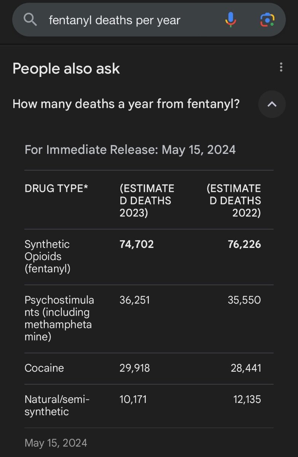This screenshot has width=298, height=457.
Task: Tap the Cocaine row label
Action: click(x=44, y=368)
